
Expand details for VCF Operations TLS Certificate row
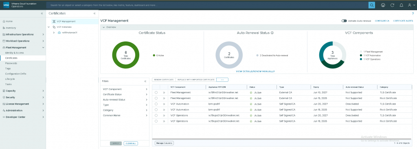[x=164, y=116]
